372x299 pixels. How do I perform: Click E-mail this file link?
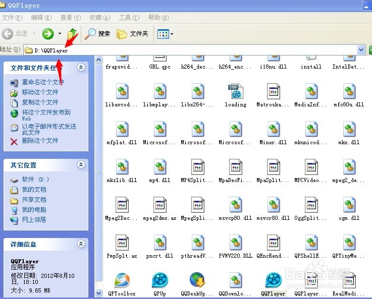coord(43,129)
